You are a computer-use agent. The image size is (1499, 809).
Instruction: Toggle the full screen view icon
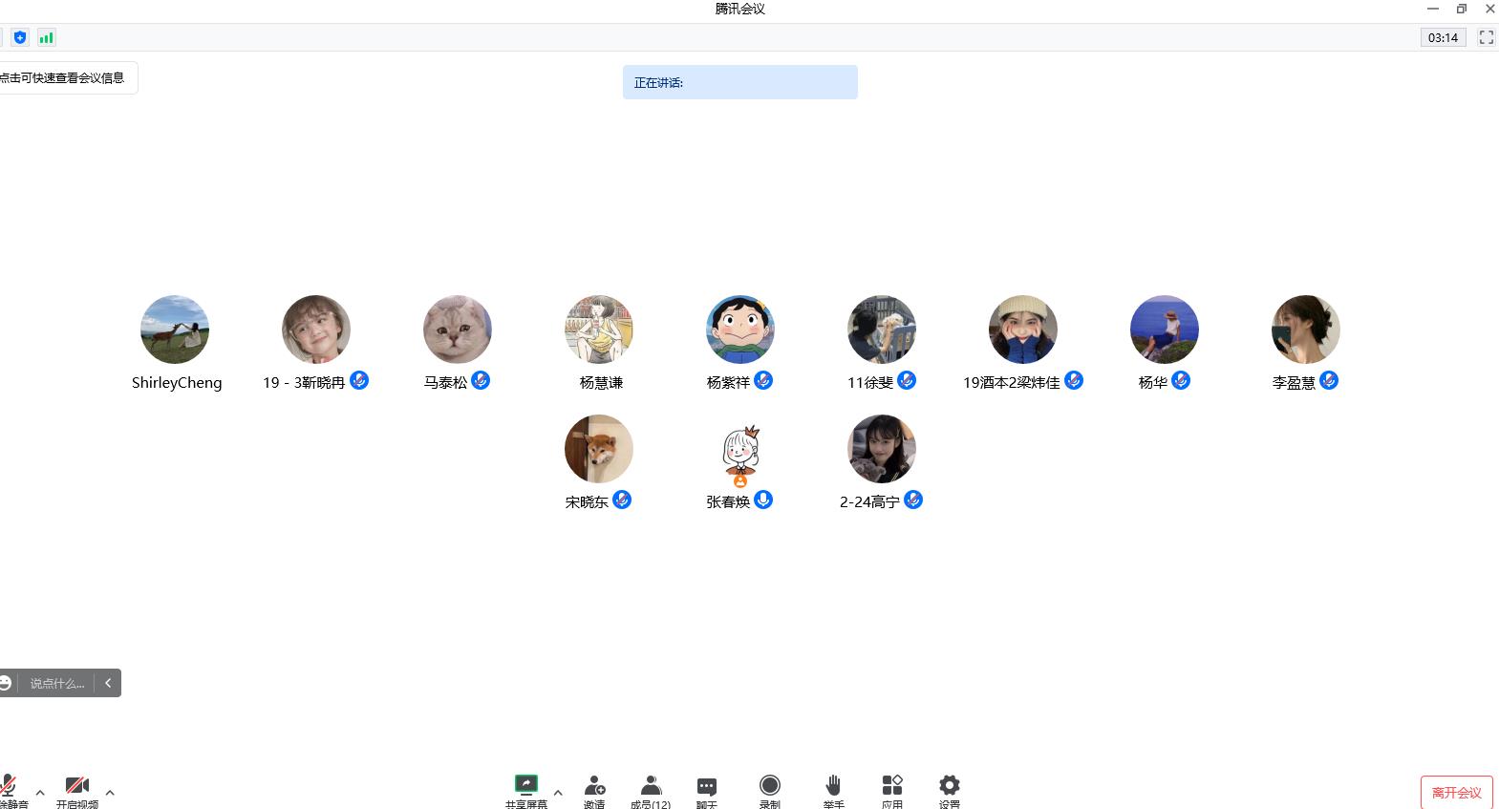(1487, 37)
